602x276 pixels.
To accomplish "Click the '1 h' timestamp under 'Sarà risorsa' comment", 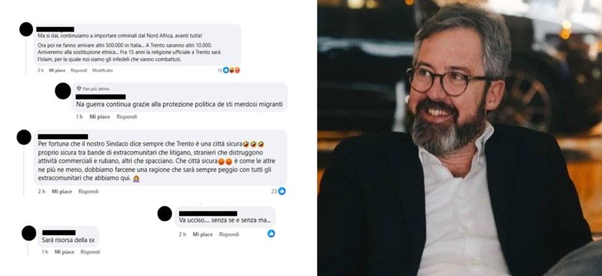I will point(45,252).
